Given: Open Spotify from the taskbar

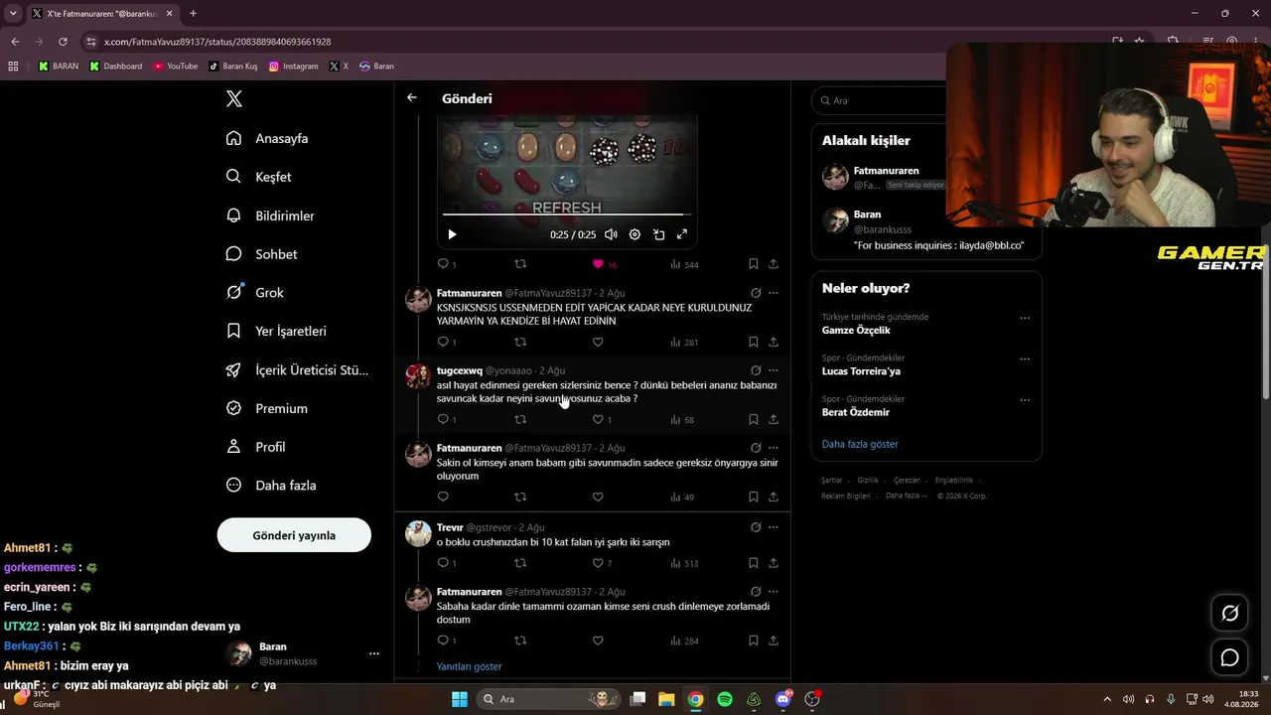Looking at the screenshot, I should (725, 699).
